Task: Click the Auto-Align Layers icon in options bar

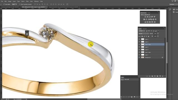Action: [x=67, y=4]
